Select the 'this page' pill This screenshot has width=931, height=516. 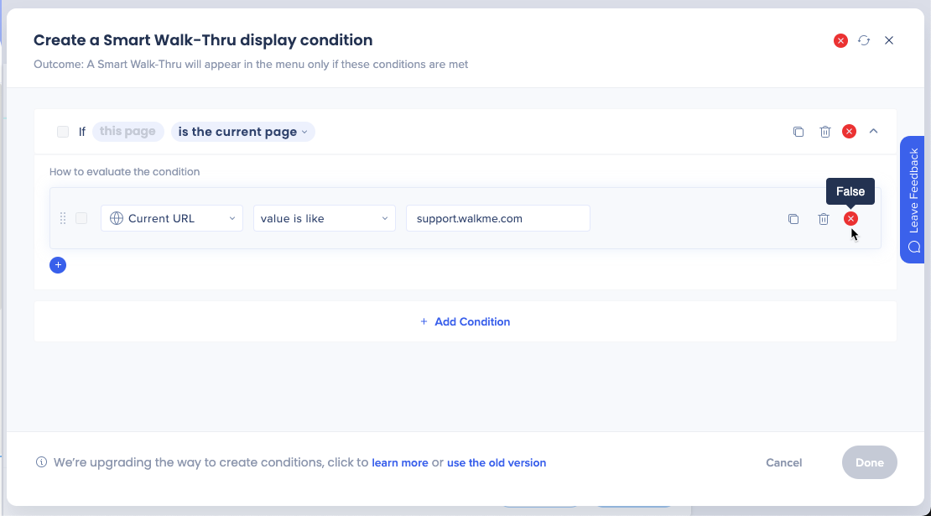pyautogui.click(x=127, y=131)
